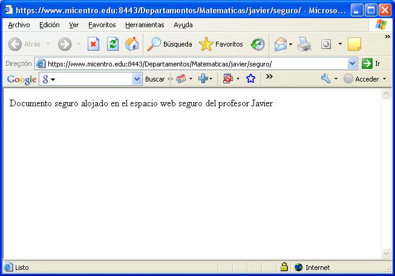395x276 pixels.
Task: Click the vertical scrollbar down arrow
Action: click(x=387, y=254)
